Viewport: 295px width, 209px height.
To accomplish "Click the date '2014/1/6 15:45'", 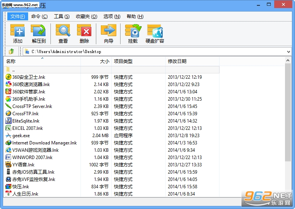I will tap(183, 106).
